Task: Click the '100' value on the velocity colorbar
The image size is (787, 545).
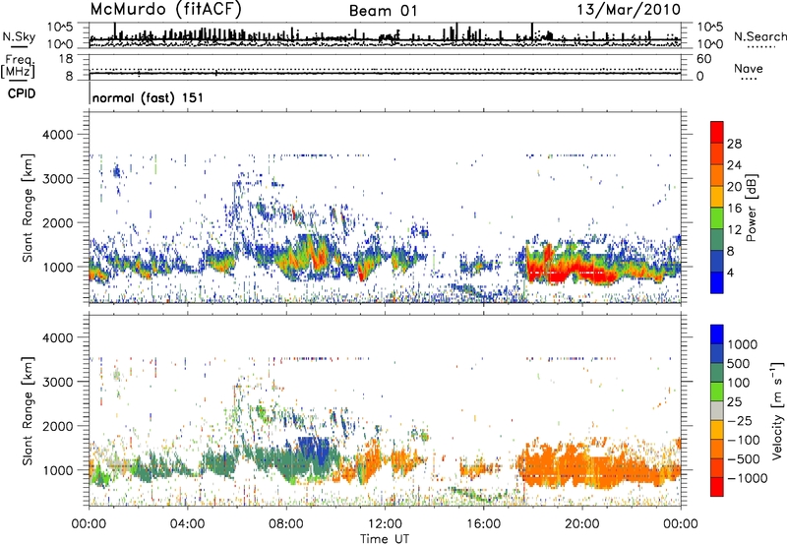Action: (x=739, y=383)
